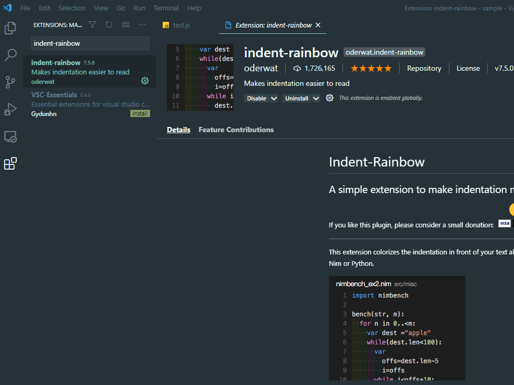Select indent-rainbow in the extensions list
The height and width of the screenshot is (385, 514).
click(89, 71)
